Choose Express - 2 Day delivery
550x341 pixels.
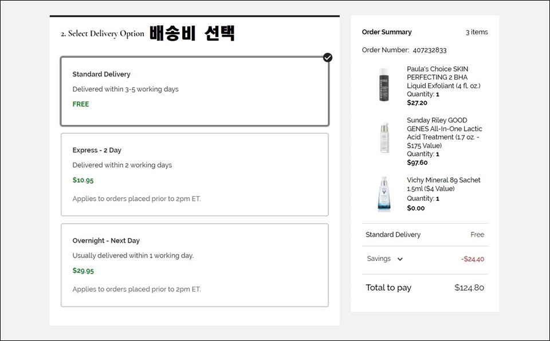tap(195, 175)
